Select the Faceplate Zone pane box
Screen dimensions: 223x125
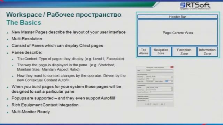click(x=184, y=52)
